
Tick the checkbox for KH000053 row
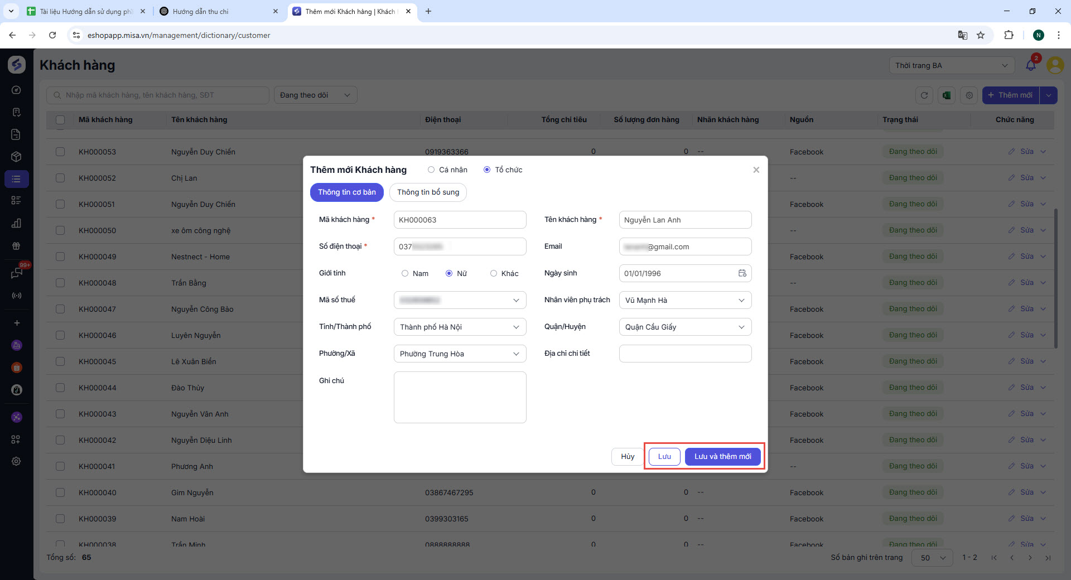point(60,152)
